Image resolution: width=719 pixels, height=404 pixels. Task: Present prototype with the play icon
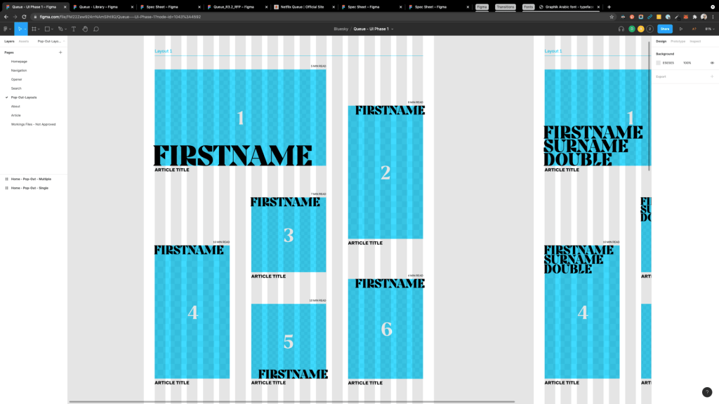coord(680,29)
